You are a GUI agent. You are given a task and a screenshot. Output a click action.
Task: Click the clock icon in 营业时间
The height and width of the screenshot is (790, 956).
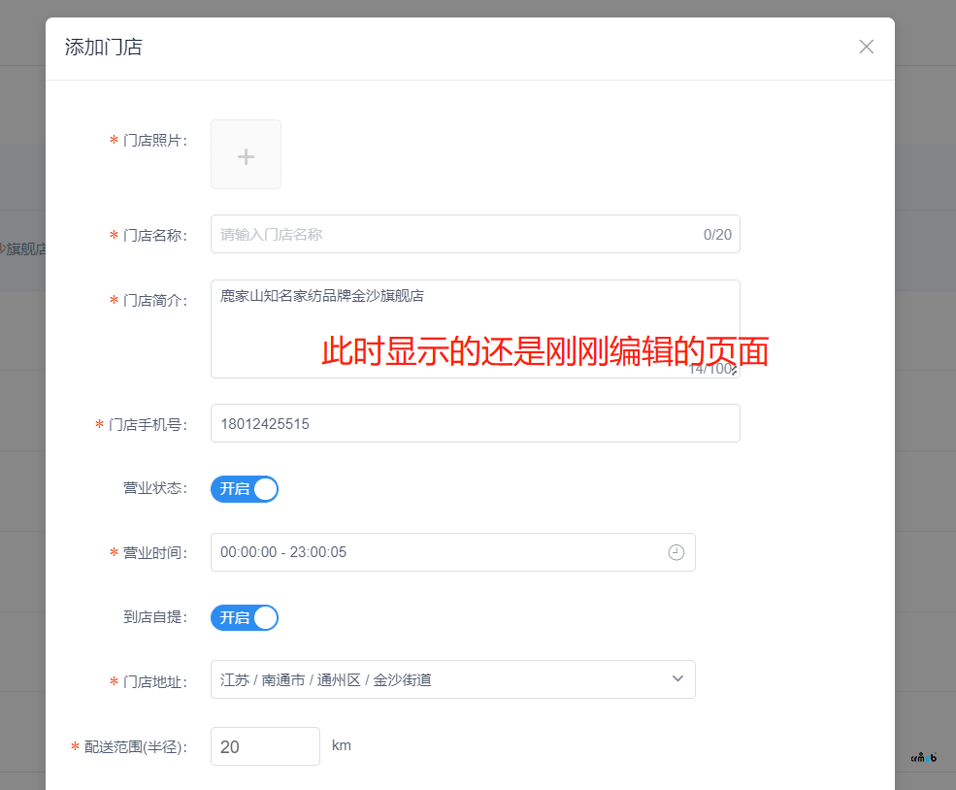click(676, 552)
